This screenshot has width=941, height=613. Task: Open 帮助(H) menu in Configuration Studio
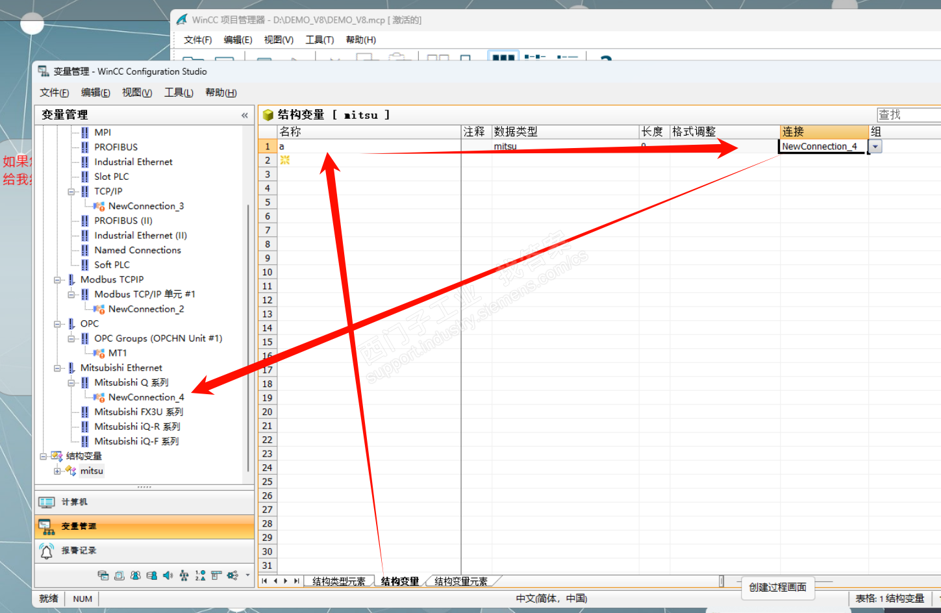pyautogui.click(x=221, y=93)
